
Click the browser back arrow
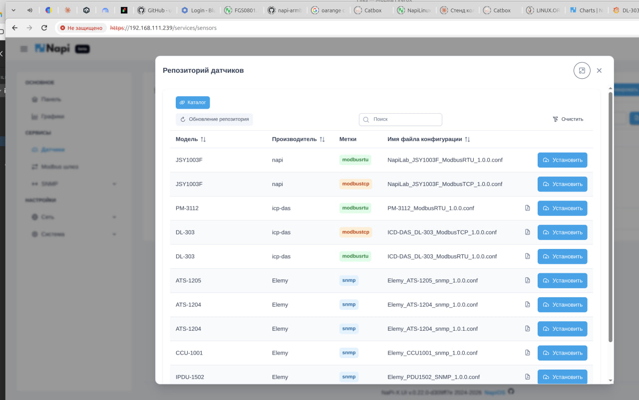tap(15, 28)
